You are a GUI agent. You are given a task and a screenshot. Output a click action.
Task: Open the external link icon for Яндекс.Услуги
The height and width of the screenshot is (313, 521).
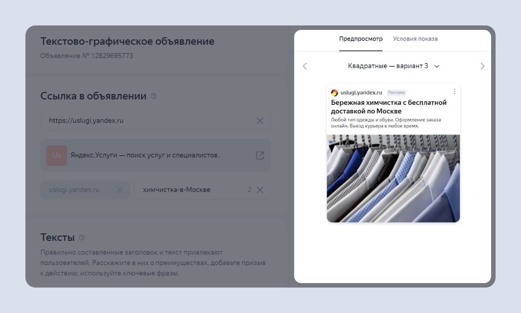tap(259, 155)
